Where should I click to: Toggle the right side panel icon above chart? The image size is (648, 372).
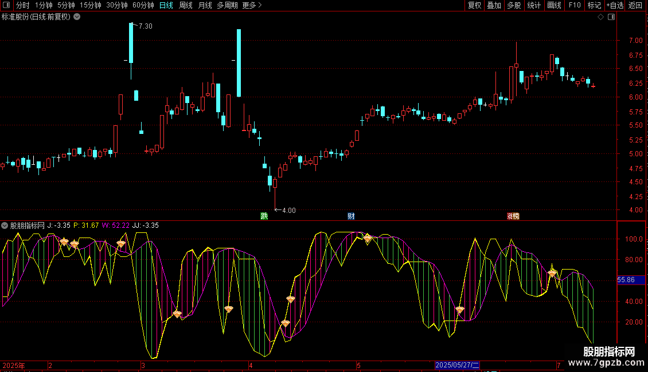tap(611, 17)
